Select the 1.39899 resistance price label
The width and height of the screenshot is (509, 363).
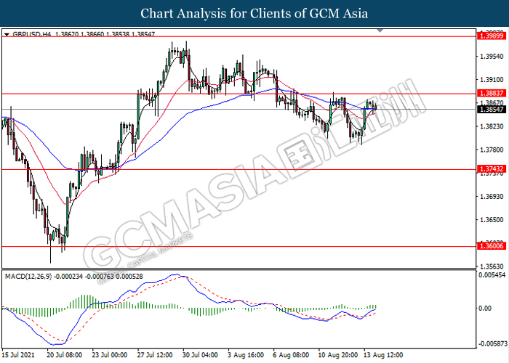pyautogui.click(x=492, y=36)
